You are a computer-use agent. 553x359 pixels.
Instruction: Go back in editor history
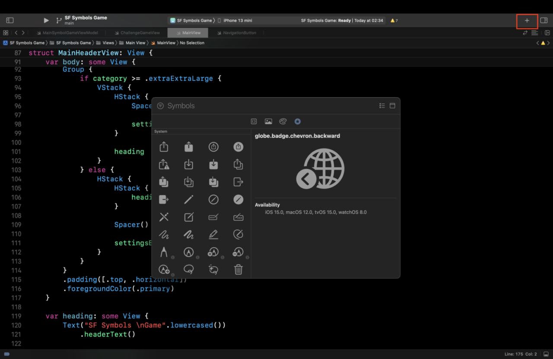(x=16, y=33)
